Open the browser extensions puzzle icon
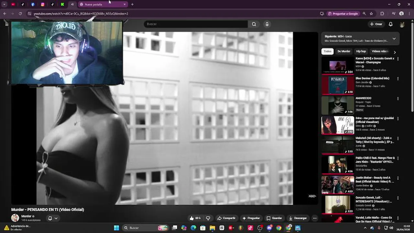This screenshot has width=414, height=233. (x=382, y=14)
